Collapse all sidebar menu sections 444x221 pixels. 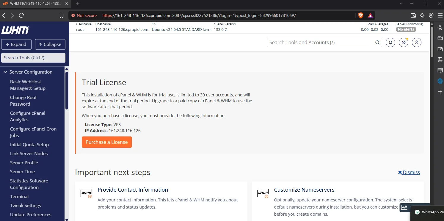tap(50, 44)
